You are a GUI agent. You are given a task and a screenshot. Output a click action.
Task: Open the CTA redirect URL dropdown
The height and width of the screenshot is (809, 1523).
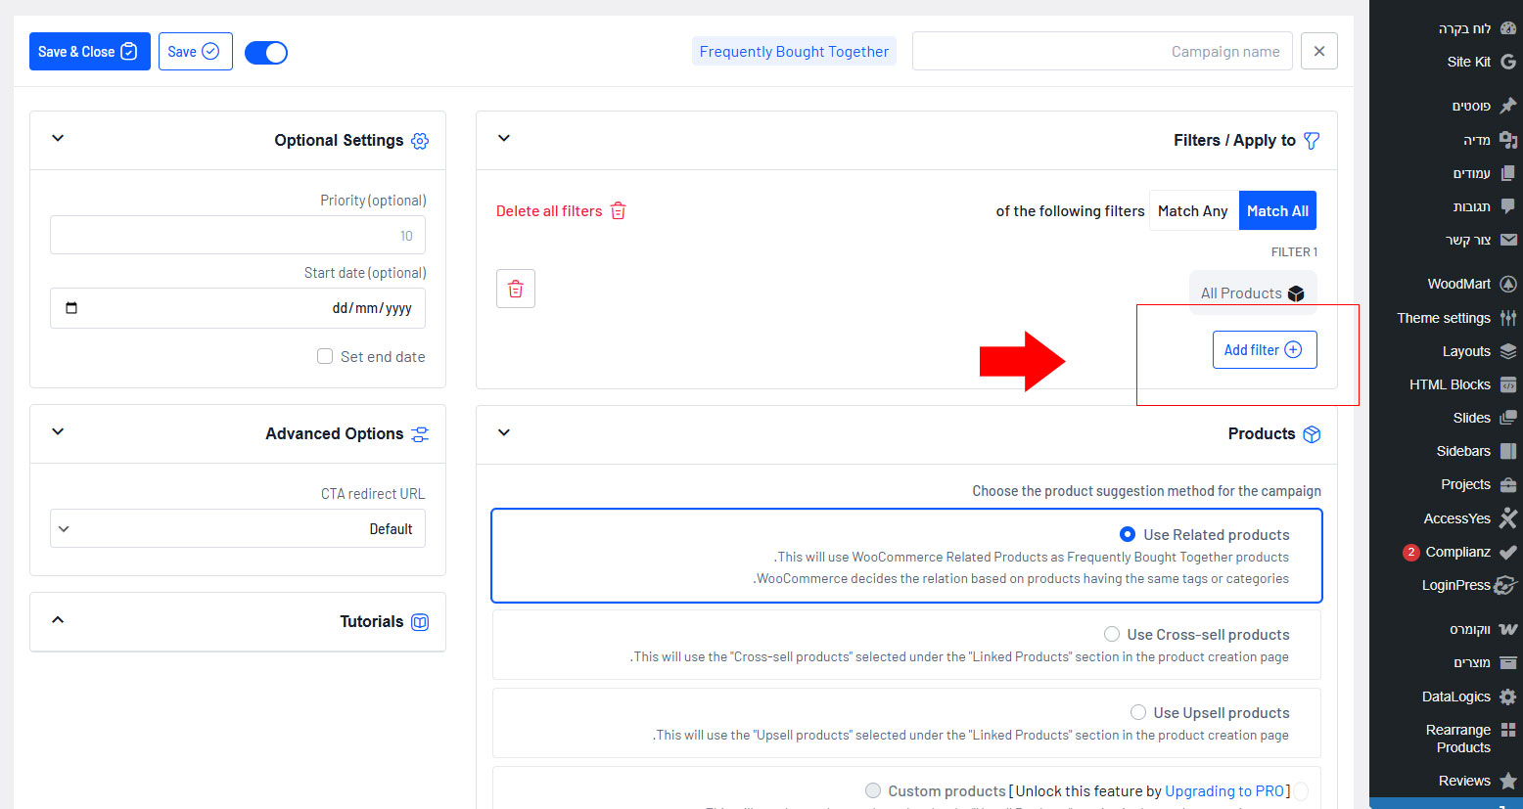tap(238, 529)
